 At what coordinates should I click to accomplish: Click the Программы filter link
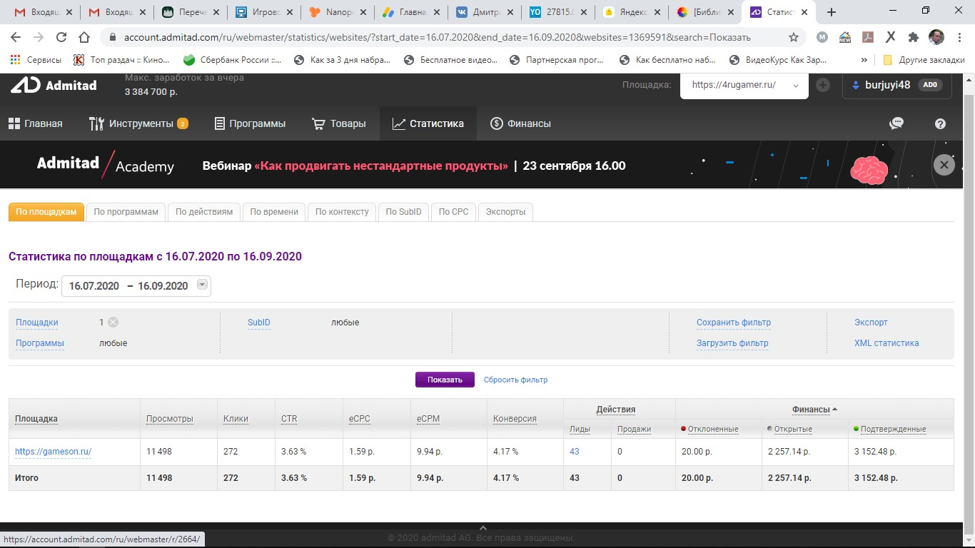tap(40, 343)
